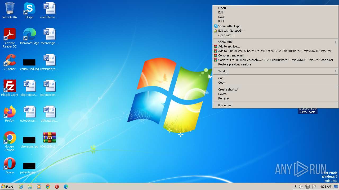Choose Share with Skype
Screen dimensions: 339x190
coord(275,26)
